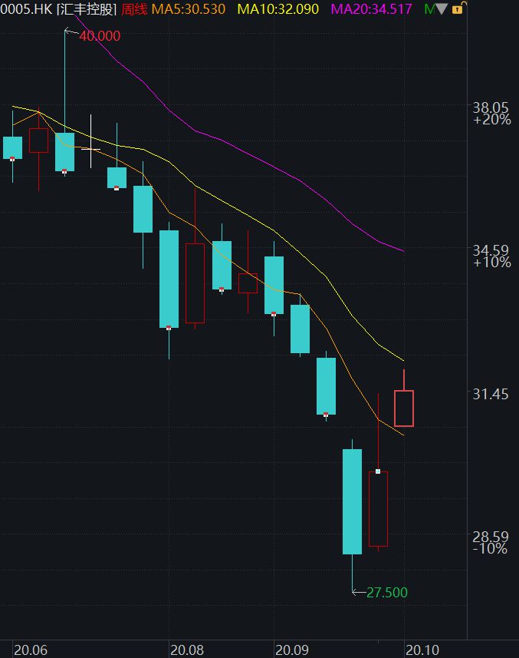The image size is (519, 658).
Task: Click the 20.10 date axis label
Action: [422, 650]
